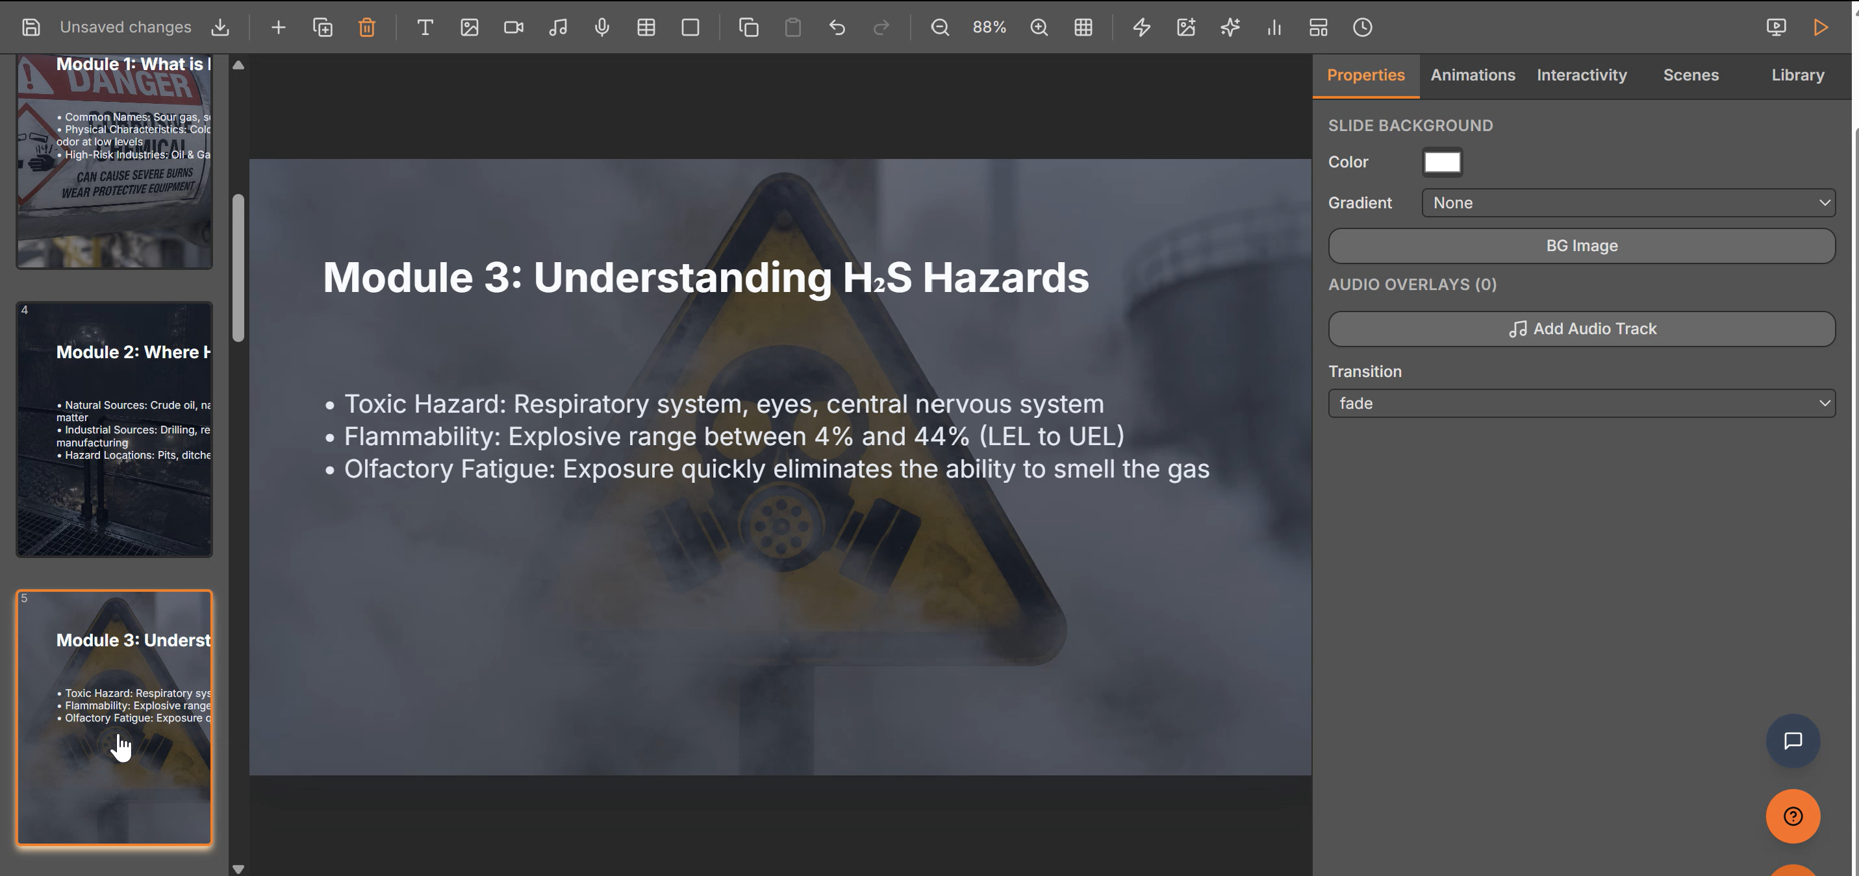Zoom in with magnifier plus icon
This screenshot has width=1859, height=876.
[1039, 27]
